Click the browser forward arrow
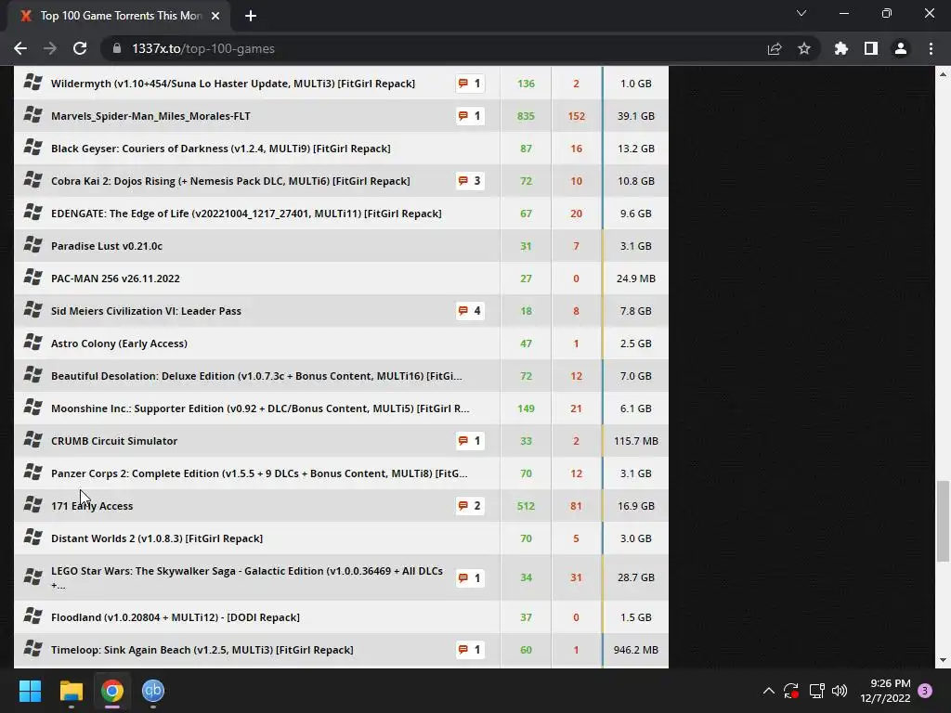 point(50,48)
